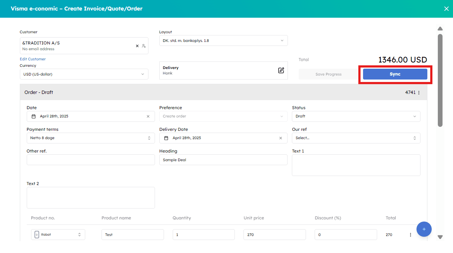Focus the Other ref. input field

point(91,160)
